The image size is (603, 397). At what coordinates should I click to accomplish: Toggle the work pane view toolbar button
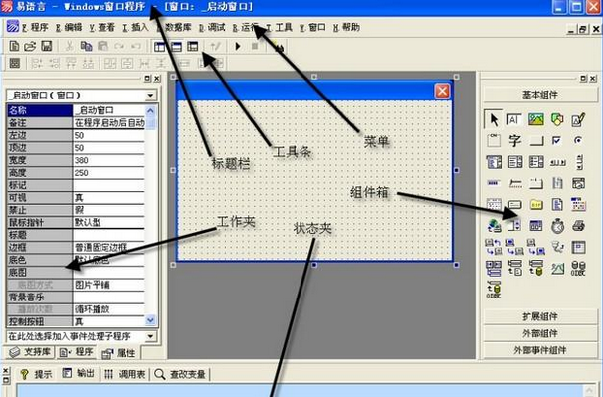tap(159, 47)
